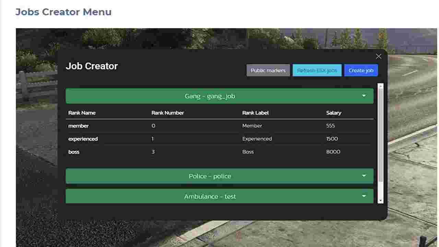Click the Ambulance row caret icon
Screen dimensions: 439x247
point(364,196)
